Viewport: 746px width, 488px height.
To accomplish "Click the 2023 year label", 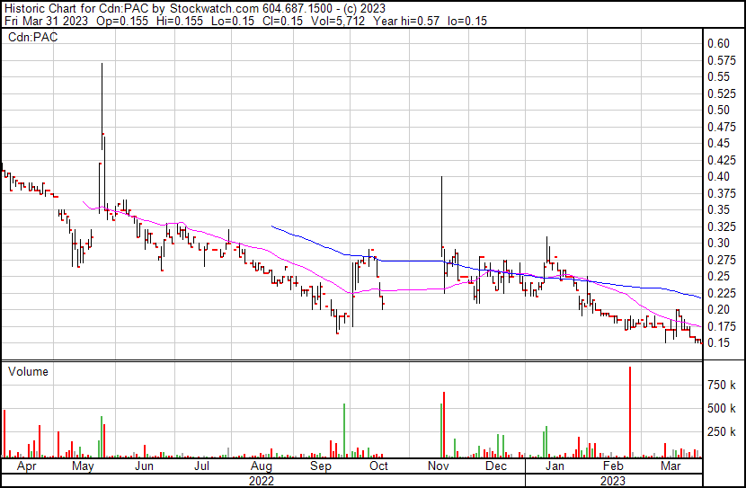I will tap(613, 480).
